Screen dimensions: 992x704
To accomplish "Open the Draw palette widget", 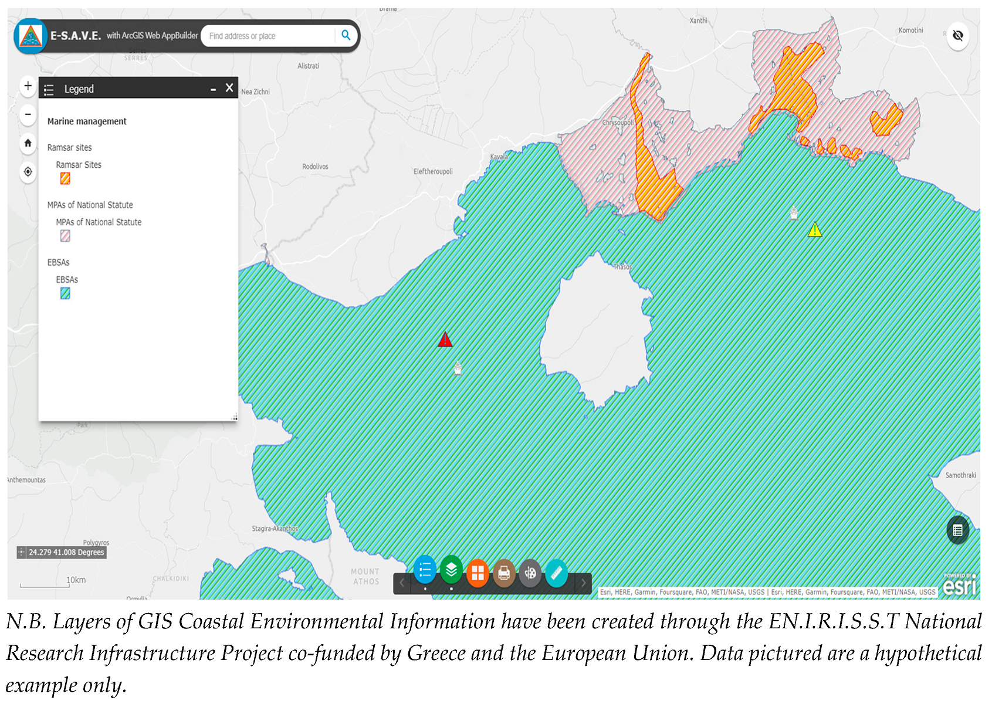I will [530, 573].
